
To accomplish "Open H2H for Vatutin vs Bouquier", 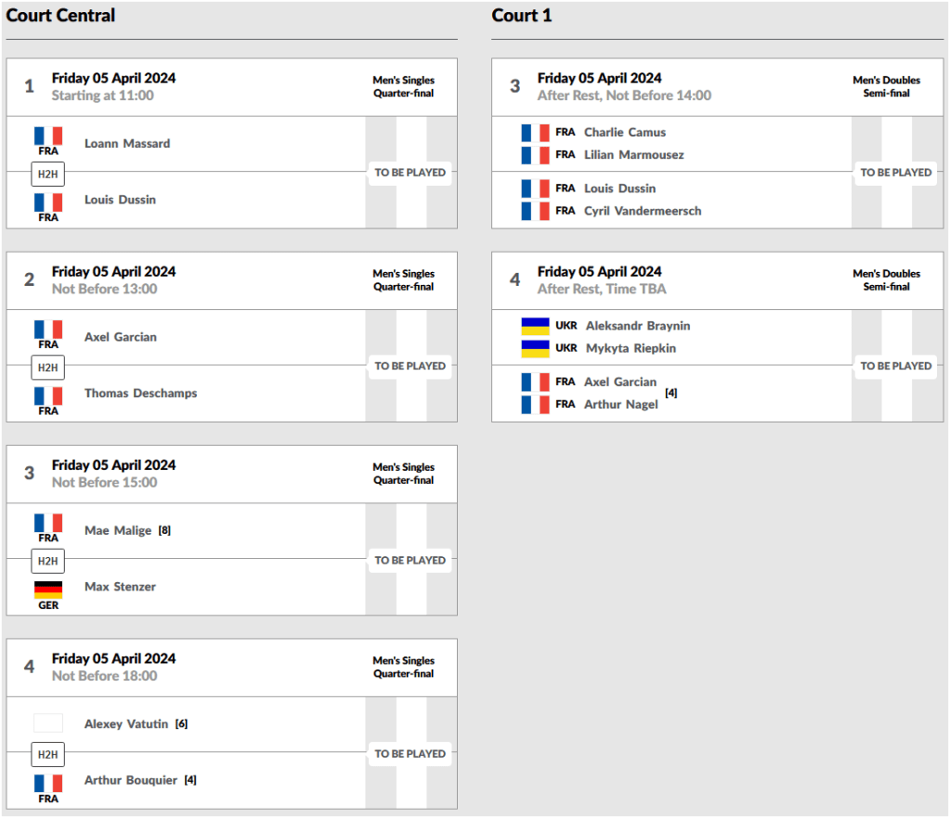I will (48, 755).
